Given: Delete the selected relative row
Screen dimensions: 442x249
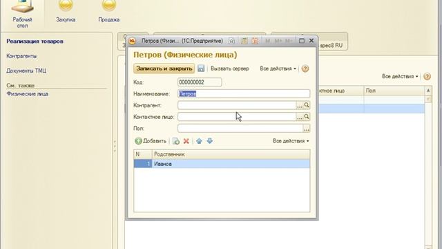Looking at the screenshot, I should pos(186,141).
